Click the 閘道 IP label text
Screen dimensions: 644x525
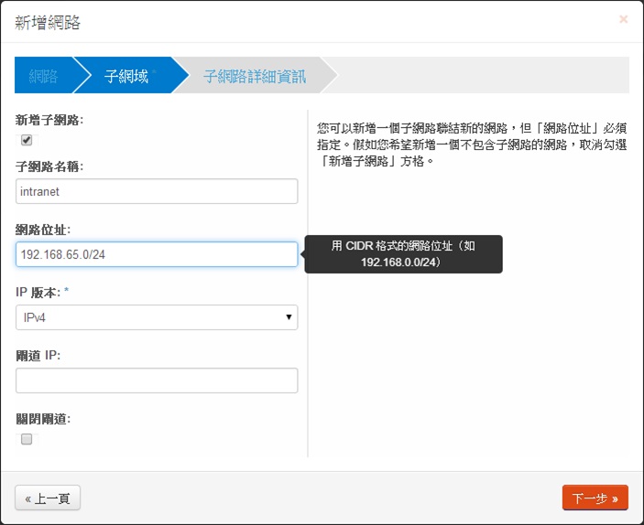click(38, 356)
